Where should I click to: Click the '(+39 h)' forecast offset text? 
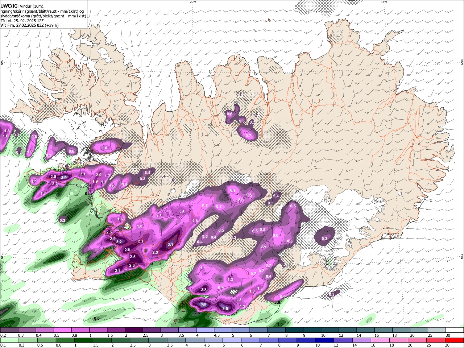pos(52,26)
